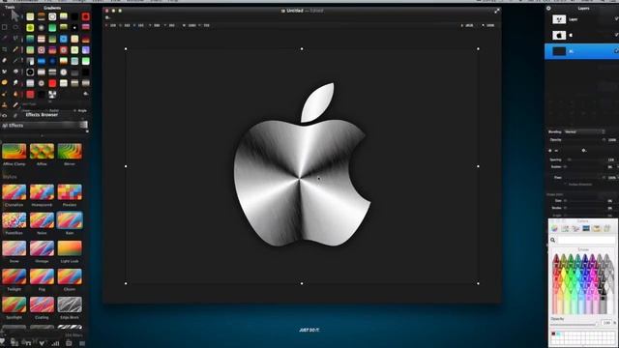Choose the Pixelate effect thumbnail

point(70,192)
